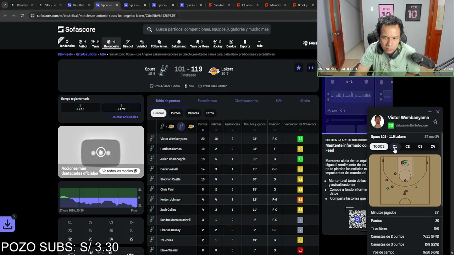This screenshot has height=255, width=454.
Task: Open the Tenis section
Action: coord(95,44)
